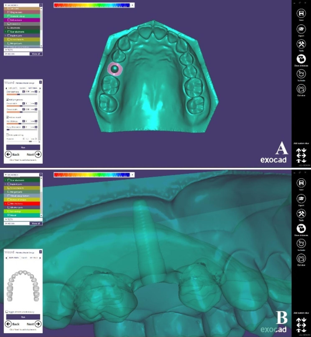Viewport: 311px width, 337px height.
Task: Click the Wall thickness slider in panel A
Action: 22,123
